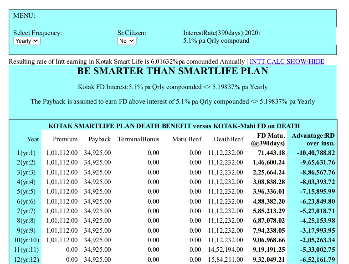Select row label 5(yr:5)

coord(26,192)
